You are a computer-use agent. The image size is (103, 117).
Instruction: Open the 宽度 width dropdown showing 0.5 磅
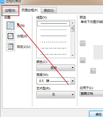click(x=56, y=81)
